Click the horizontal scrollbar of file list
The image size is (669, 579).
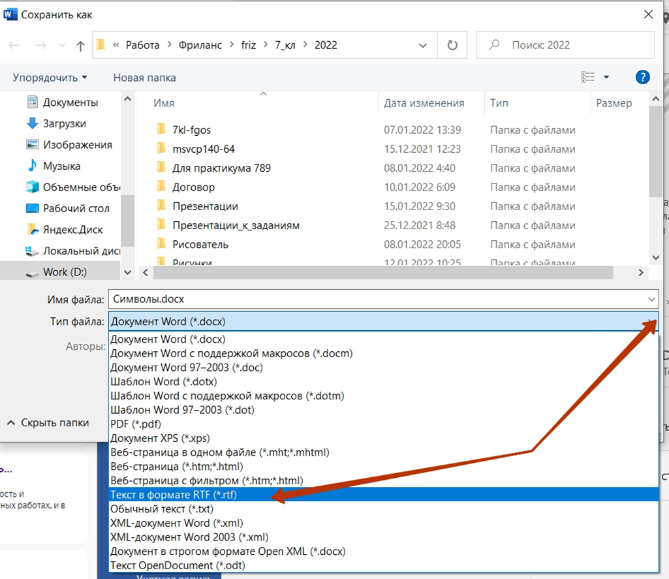coord(383,272)
